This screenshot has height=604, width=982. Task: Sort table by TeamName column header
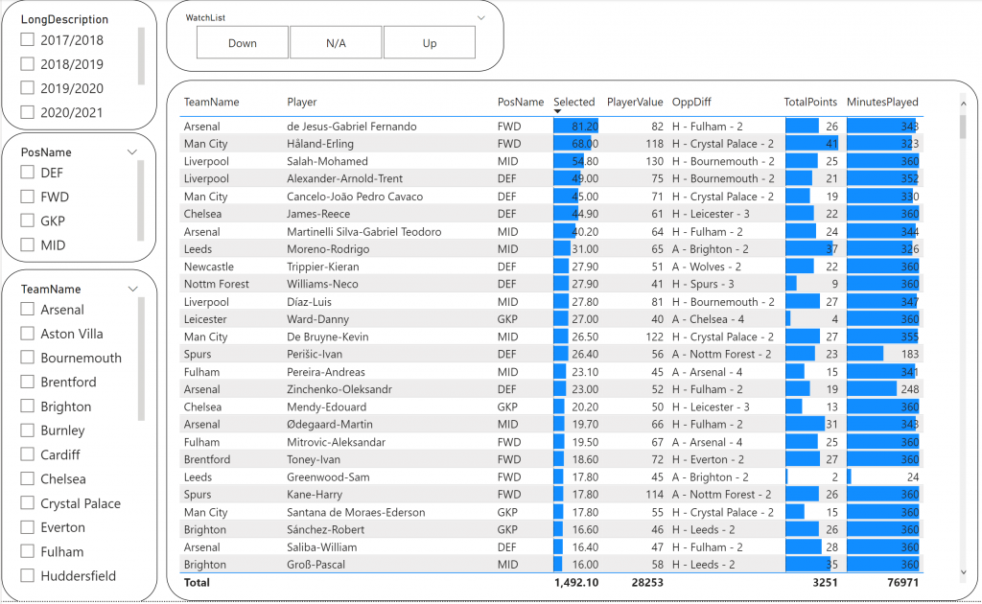coord(211,102)
